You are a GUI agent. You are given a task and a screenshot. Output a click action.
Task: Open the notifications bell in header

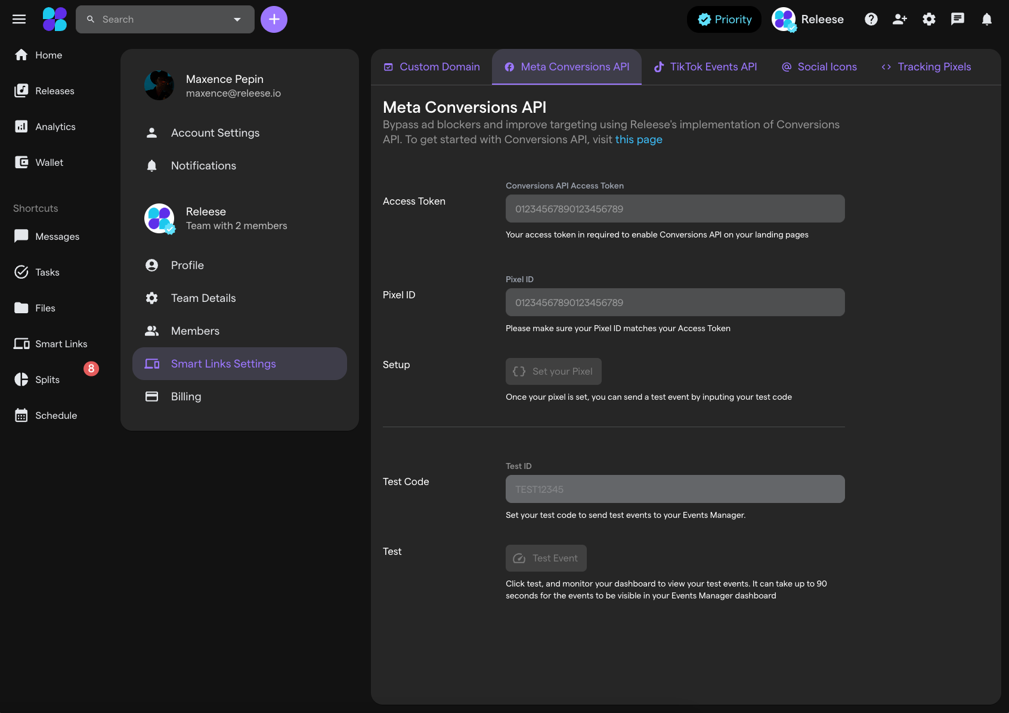(987, 19)
